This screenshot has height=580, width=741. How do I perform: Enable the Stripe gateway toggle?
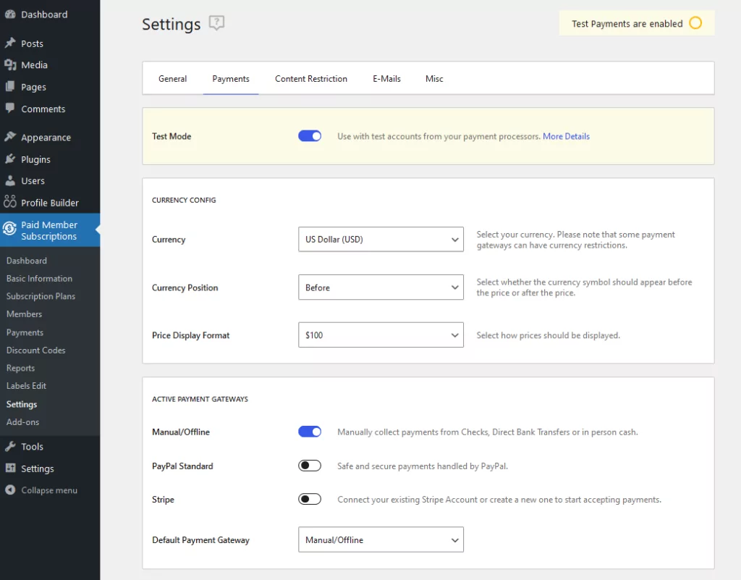[310, 499]
